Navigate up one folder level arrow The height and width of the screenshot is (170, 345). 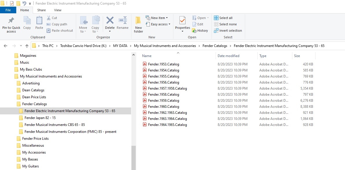coord(27,46)
